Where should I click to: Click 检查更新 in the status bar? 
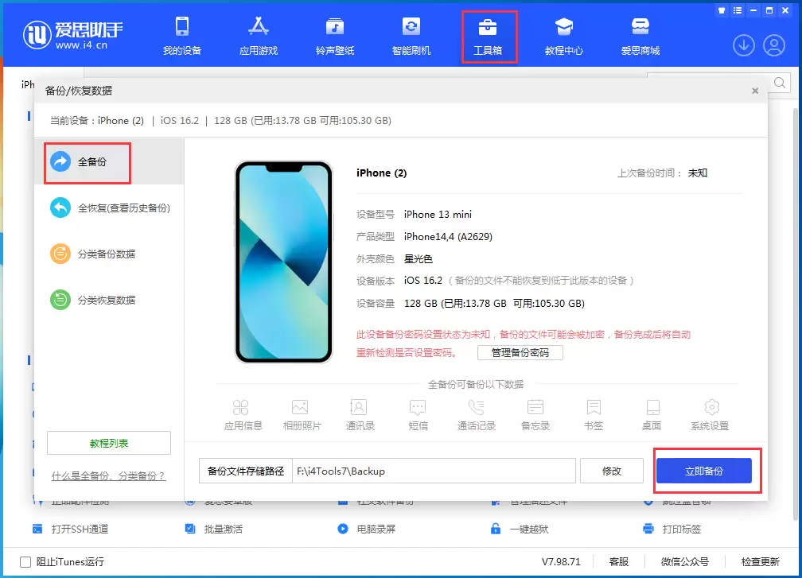[761, 561]
